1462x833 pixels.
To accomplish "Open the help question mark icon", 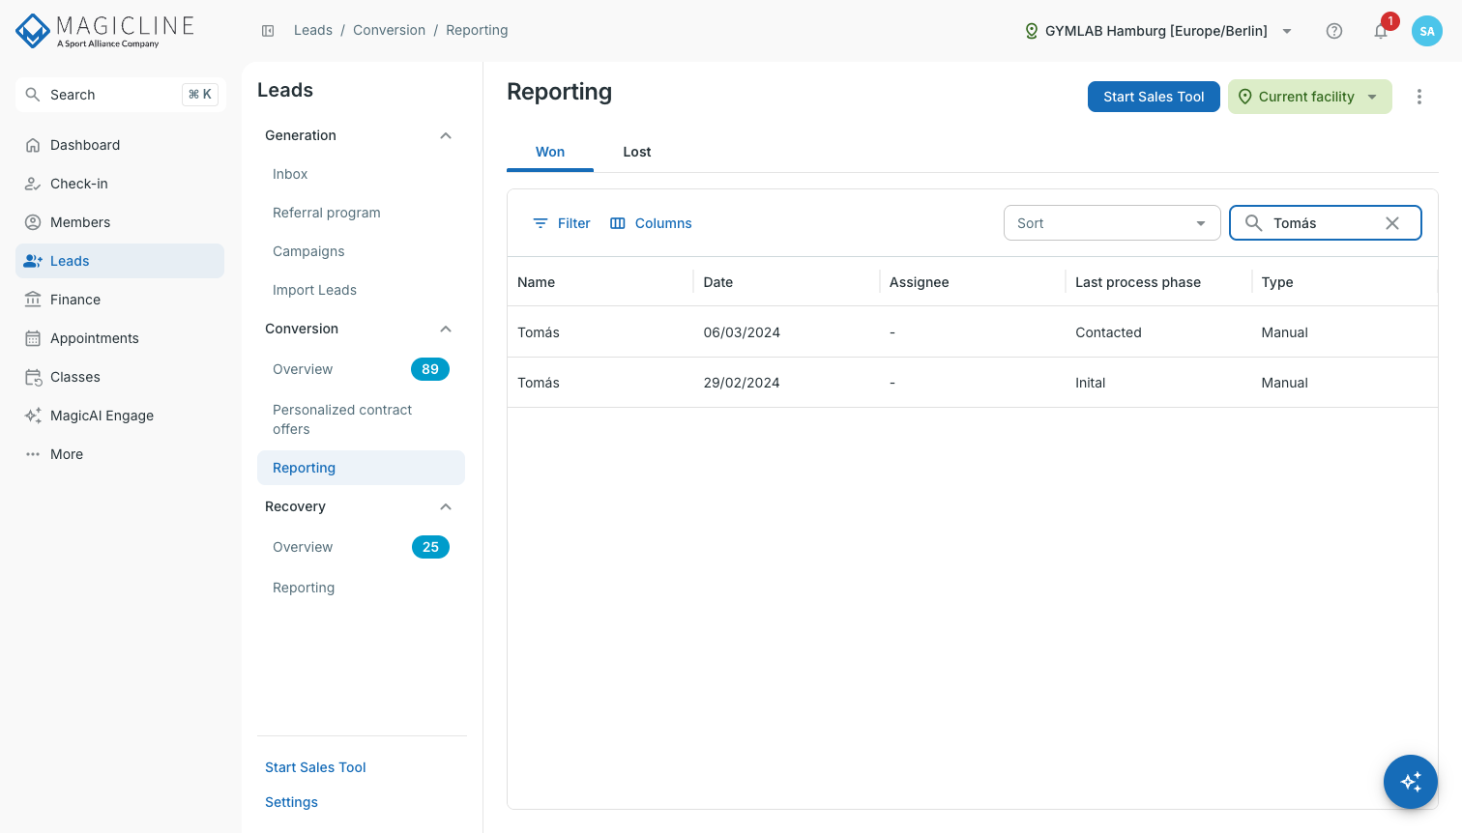I will [x=1334, y=31].
